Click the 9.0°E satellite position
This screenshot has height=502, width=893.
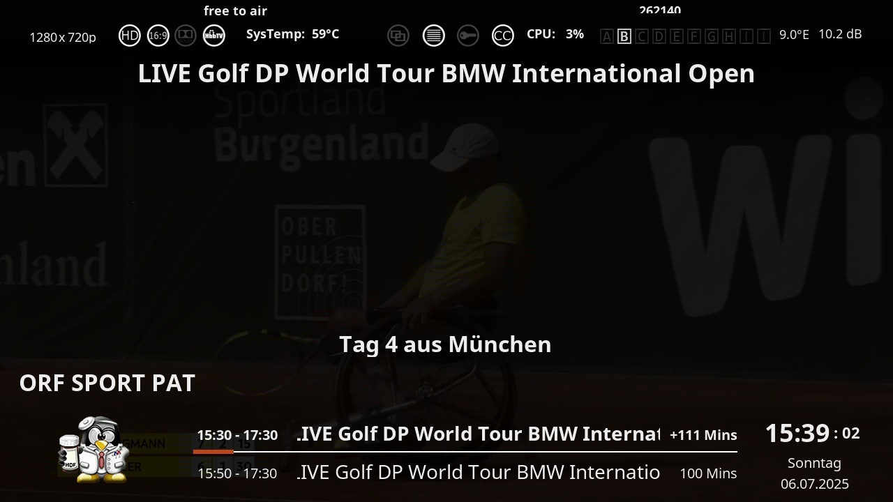click(794, 34)
